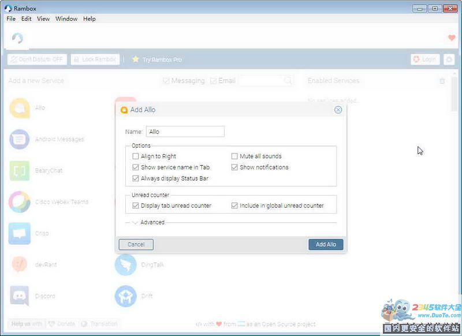The width and height of the screenshot is (462, 336).
Task: Click the Cancel button
Action: pos(136,244)
